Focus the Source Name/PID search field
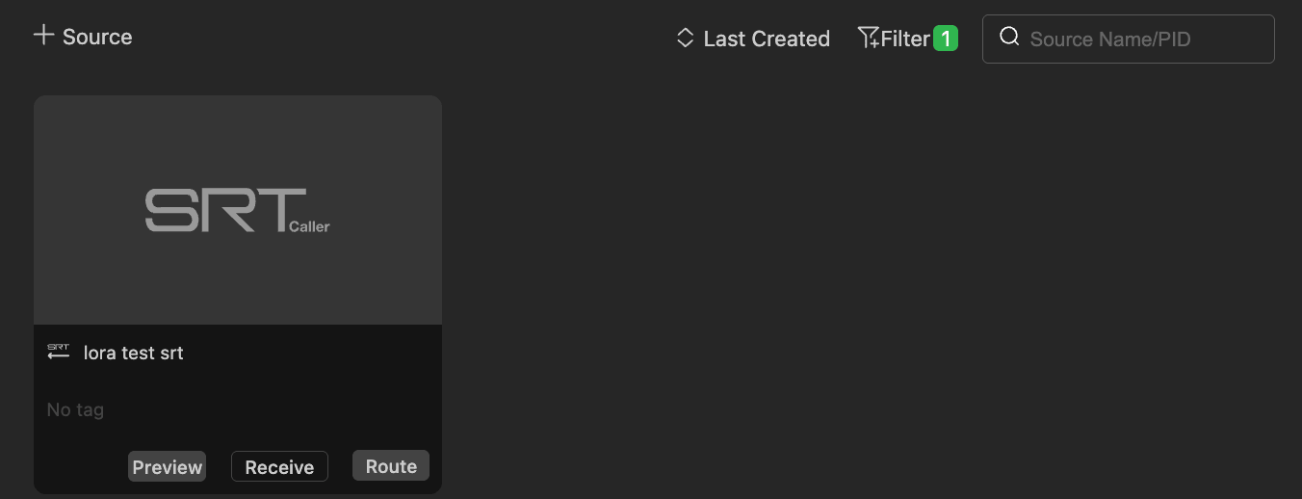This screenshot has height=499, width=1302. (x=1129, y=39)
